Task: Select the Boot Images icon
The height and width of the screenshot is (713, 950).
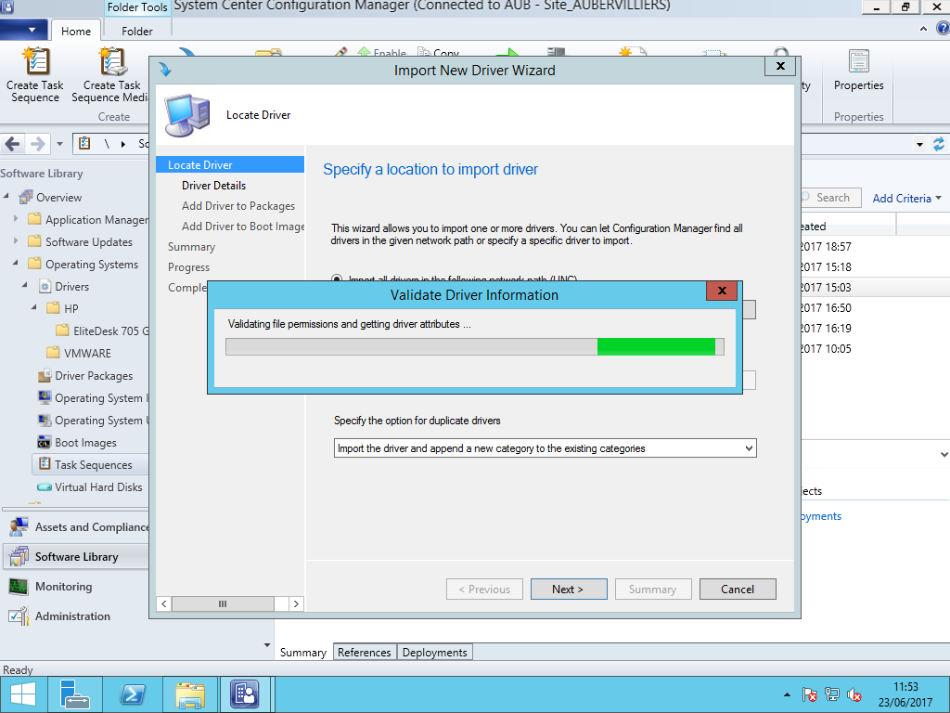Action: tap(45, 443)
